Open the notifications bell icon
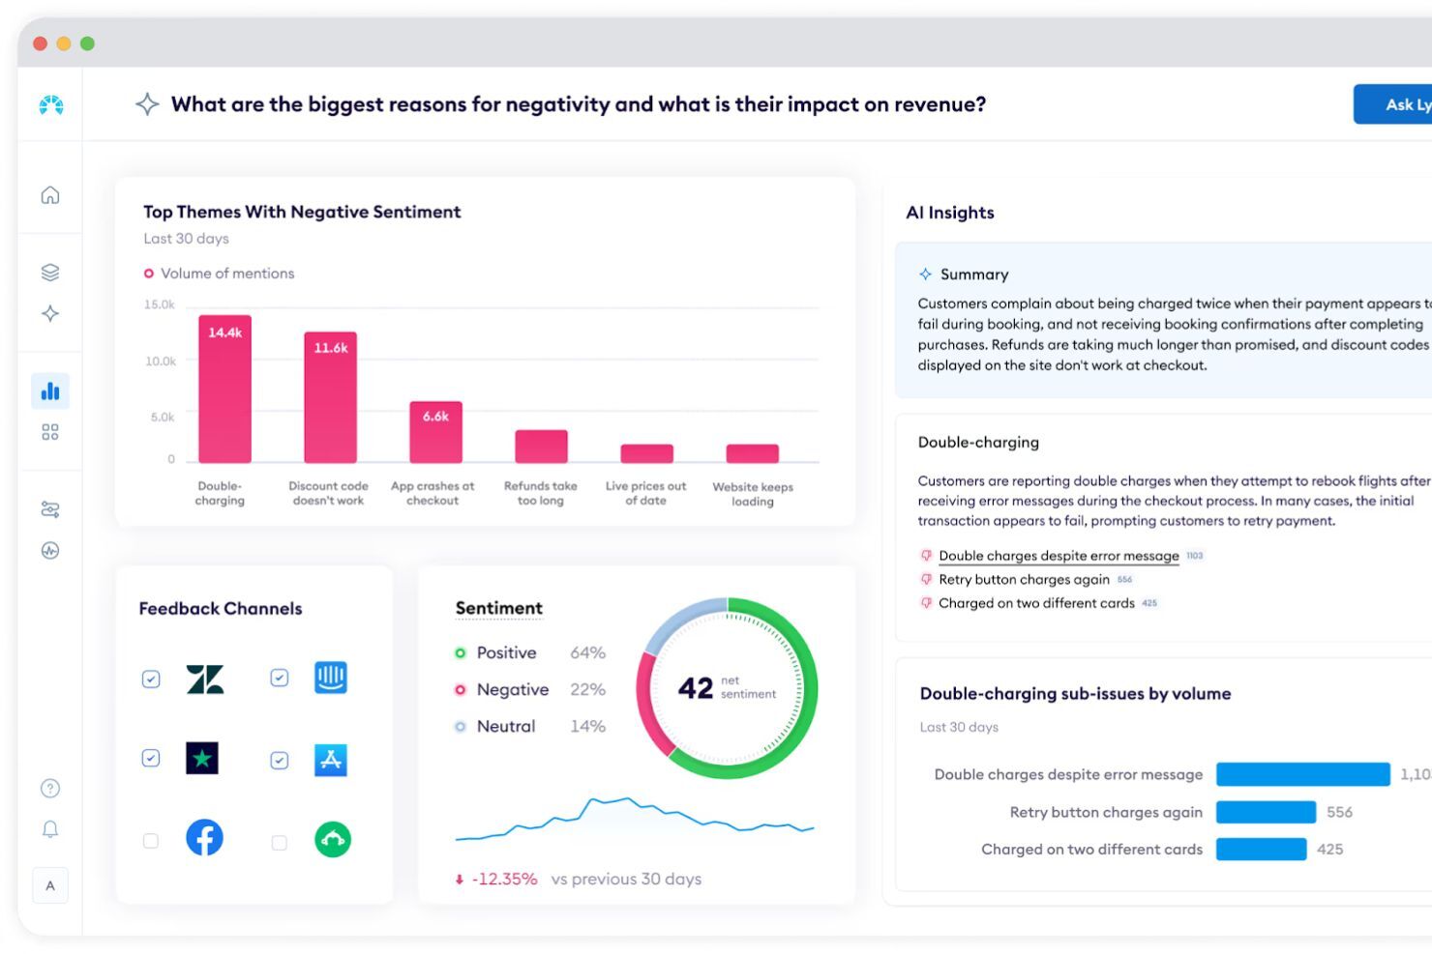 [x=50, y=829]
